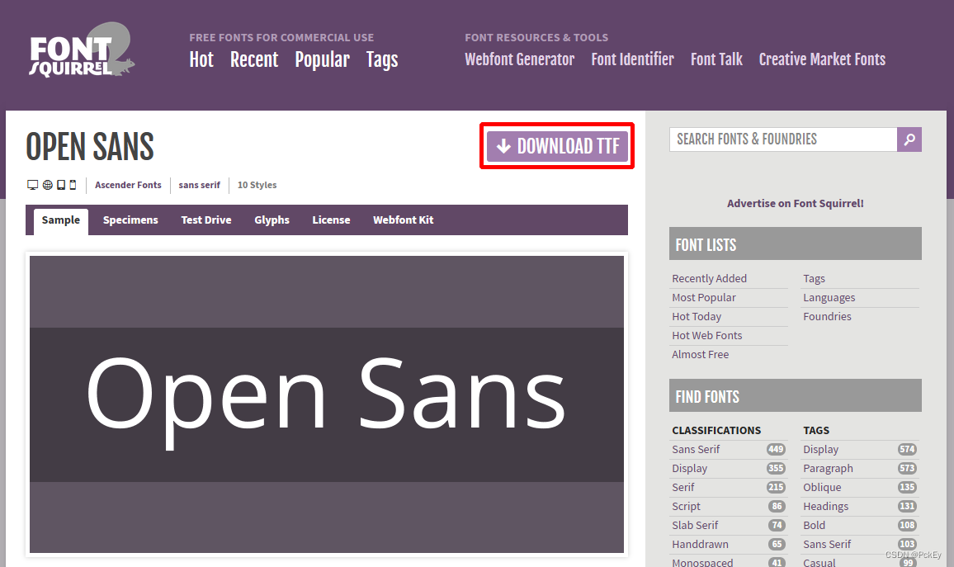The height and width of the screenshot is (567, 954).
Task: Open the Sans Serif tag
Action: (x=827, y=544)
